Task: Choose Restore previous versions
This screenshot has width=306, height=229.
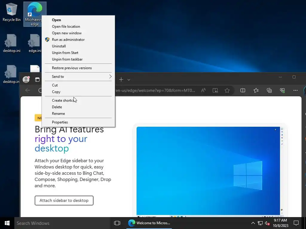Action: point(78,68)
